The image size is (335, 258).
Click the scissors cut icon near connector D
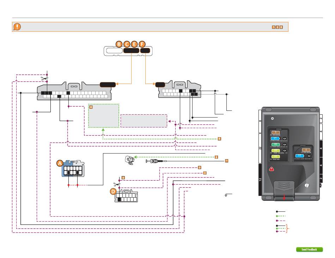coord(117,184)
